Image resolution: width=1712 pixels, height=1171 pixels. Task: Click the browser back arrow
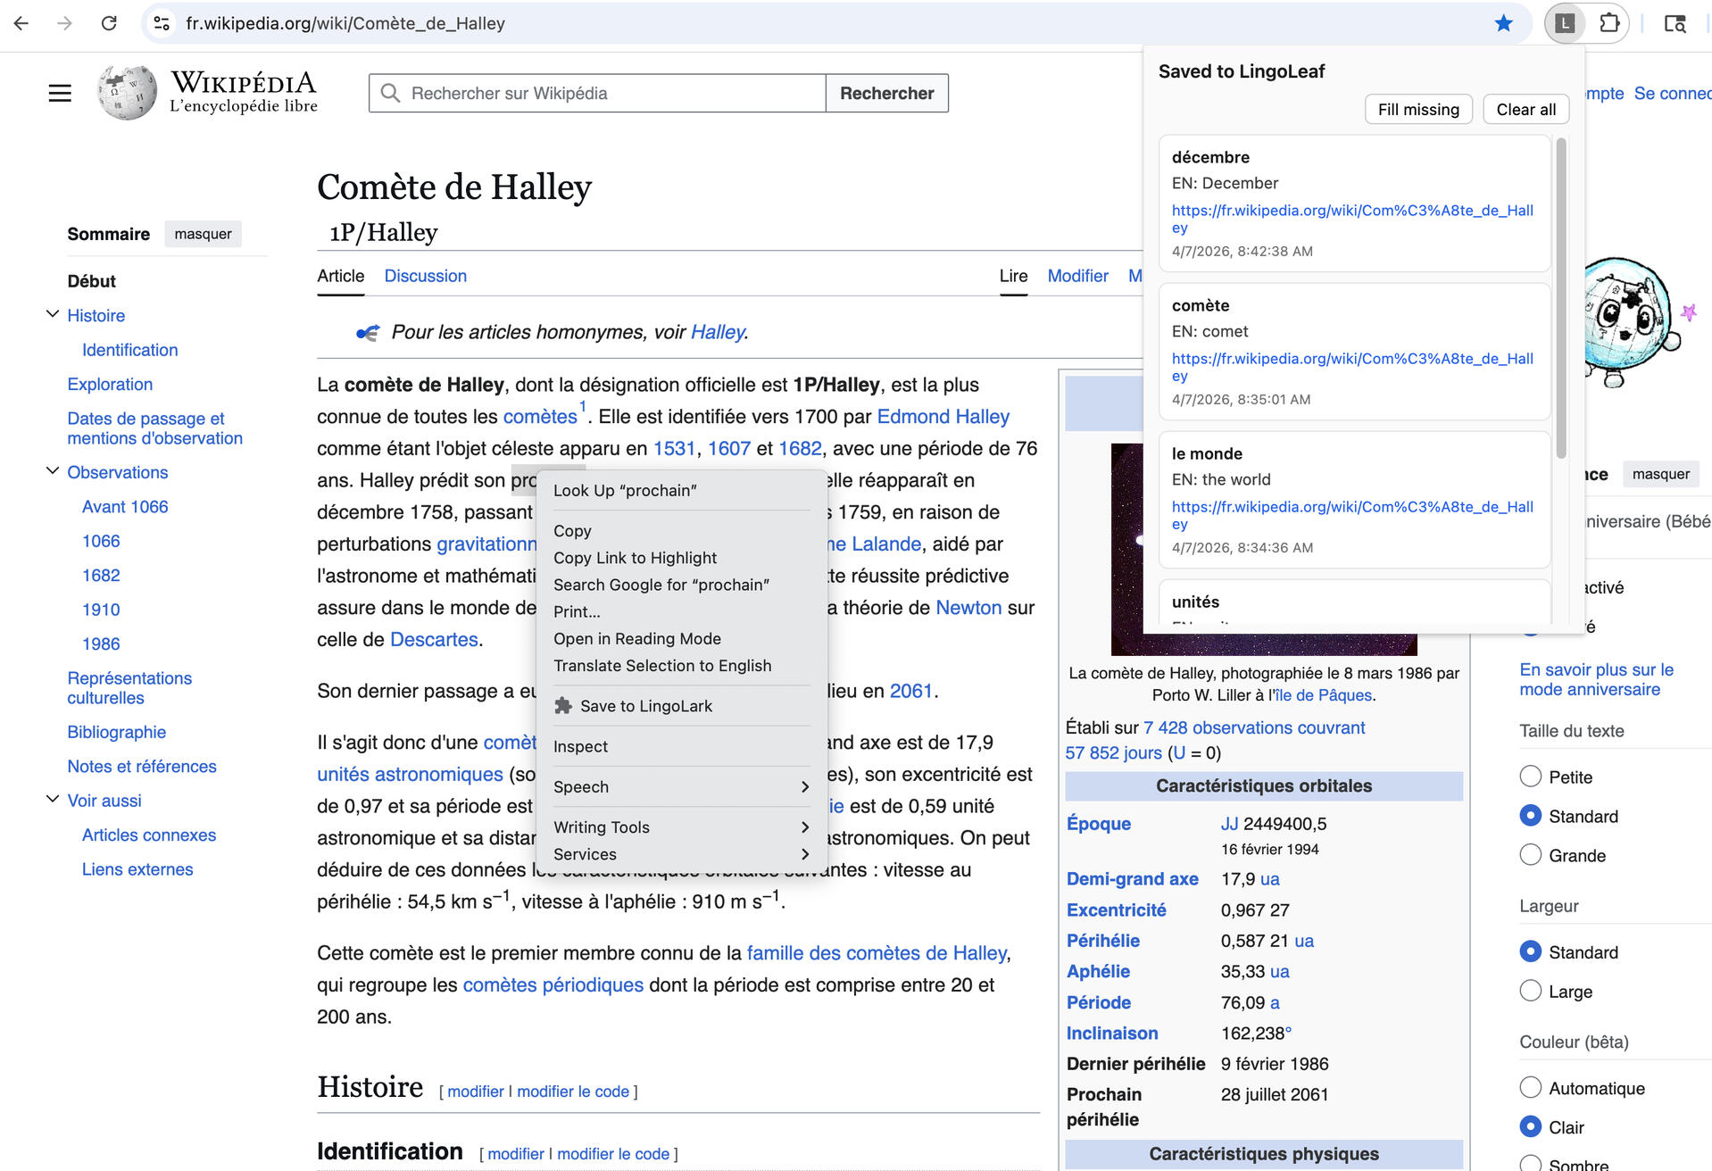pyautogui.click(x=21, y=23)
